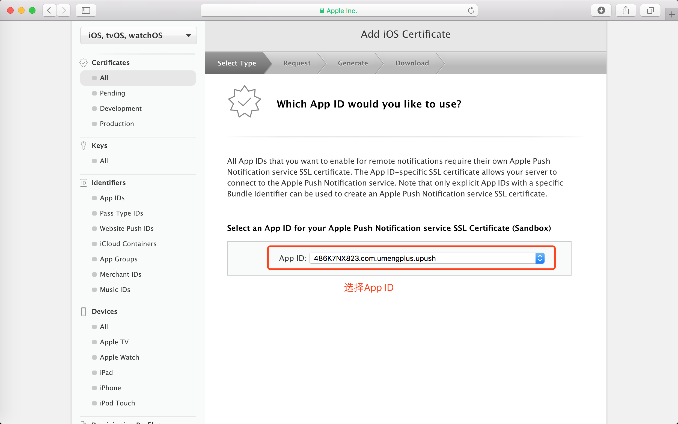Click the 'Which App ID' heading
The width and height of the screenshot is (678, 424).
pyautogui.click(x=369, y=104)
